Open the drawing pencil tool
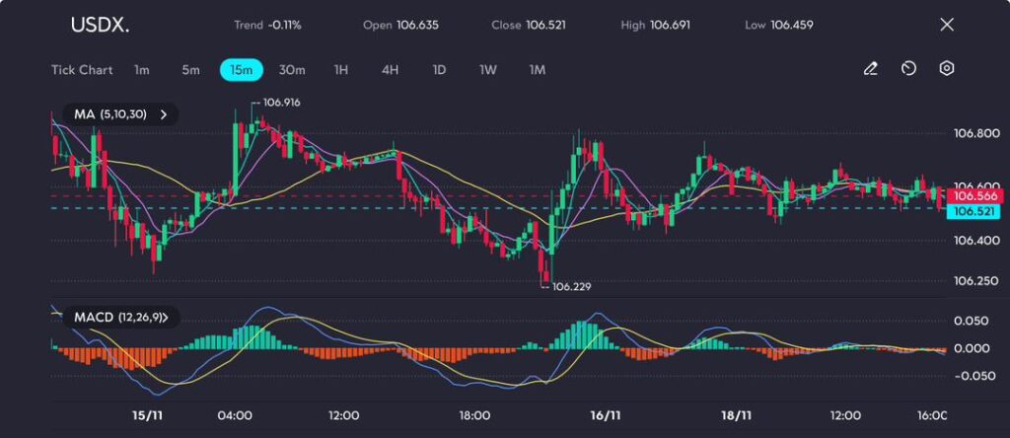This screenshot has width=1010, height=438. (x=870, y=69)
